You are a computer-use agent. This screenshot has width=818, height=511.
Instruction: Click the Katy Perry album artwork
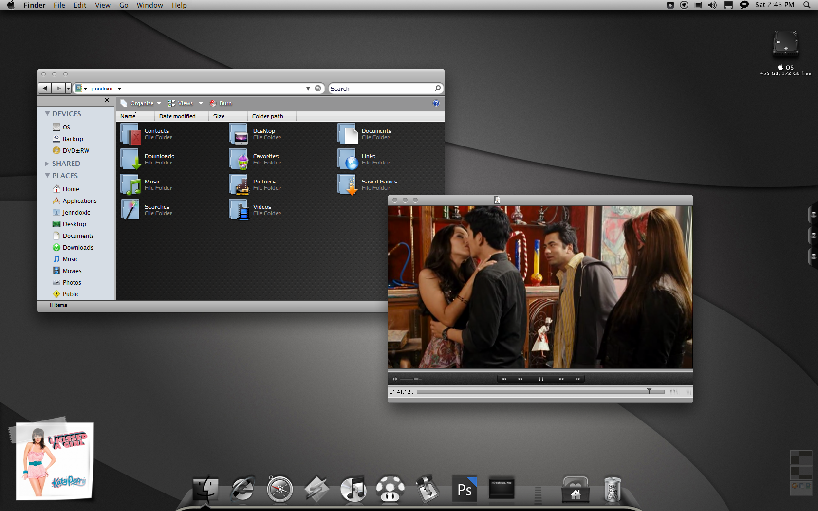pyautogui.click(x=54, y=460)
